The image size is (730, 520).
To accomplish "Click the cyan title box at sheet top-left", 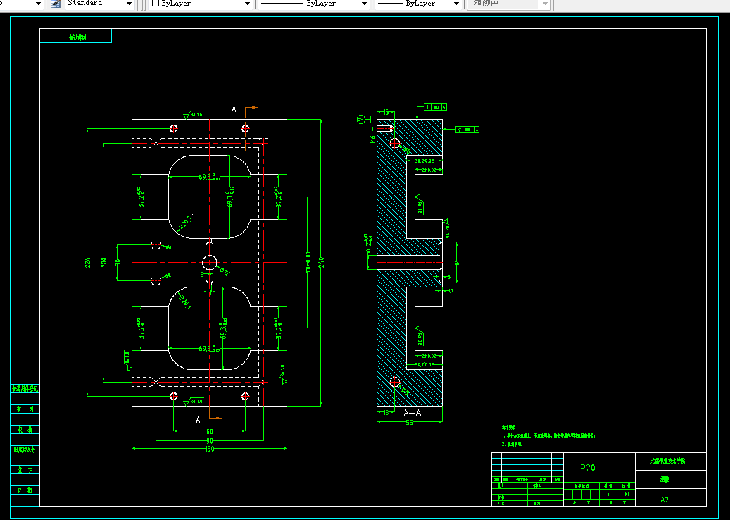I will tap(75, 36).
